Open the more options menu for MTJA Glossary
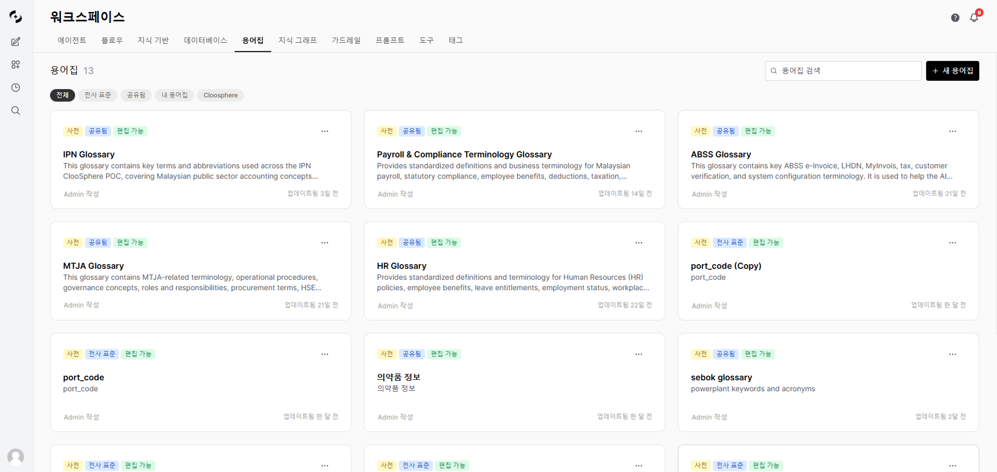Screen dimensions: 997x472 coord(325,243)
